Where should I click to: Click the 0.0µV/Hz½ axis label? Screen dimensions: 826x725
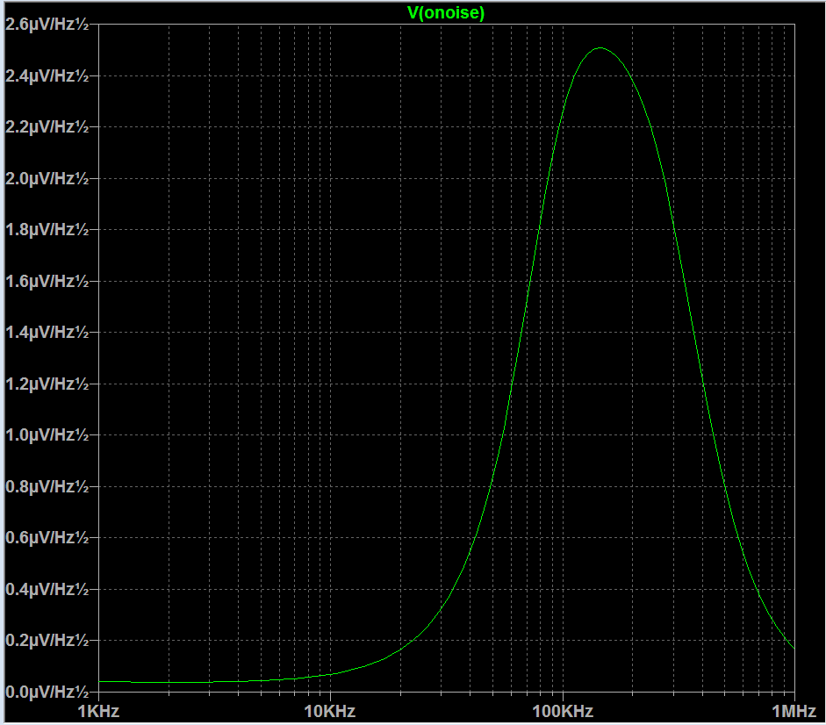47,692
